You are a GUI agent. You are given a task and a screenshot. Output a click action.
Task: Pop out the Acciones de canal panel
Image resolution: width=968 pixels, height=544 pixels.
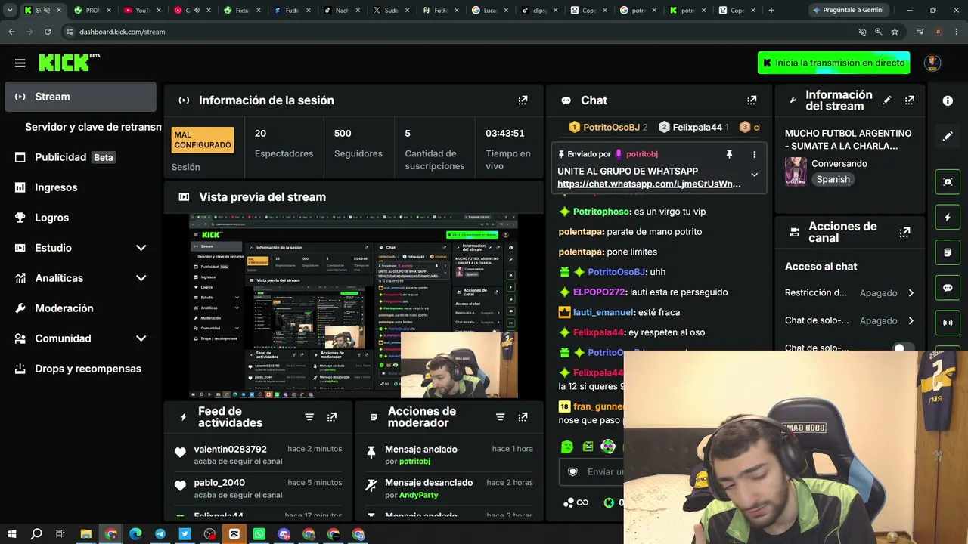point(904,232)
